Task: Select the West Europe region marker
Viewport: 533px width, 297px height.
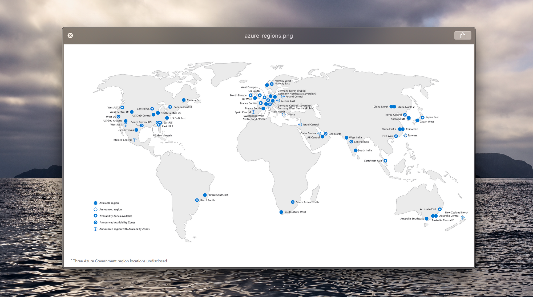Action: pyautogui.click(x=265, y=97)
